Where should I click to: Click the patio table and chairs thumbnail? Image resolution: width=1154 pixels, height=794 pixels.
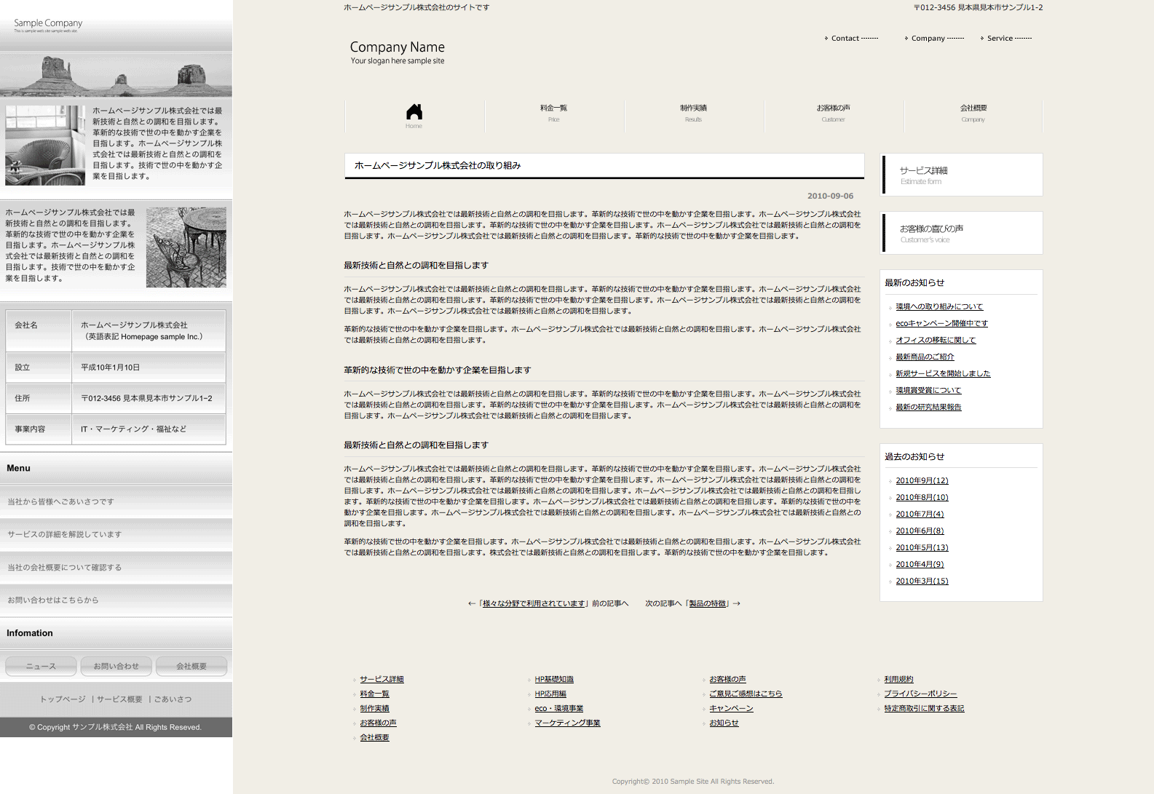coord(186,247)
